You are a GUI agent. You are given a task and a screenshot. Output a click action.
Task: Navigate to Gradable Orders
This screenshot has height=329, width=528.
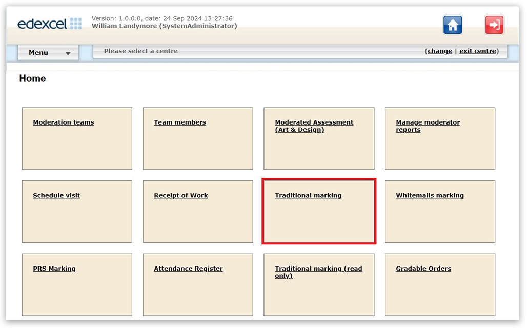(x=423, y=269)
